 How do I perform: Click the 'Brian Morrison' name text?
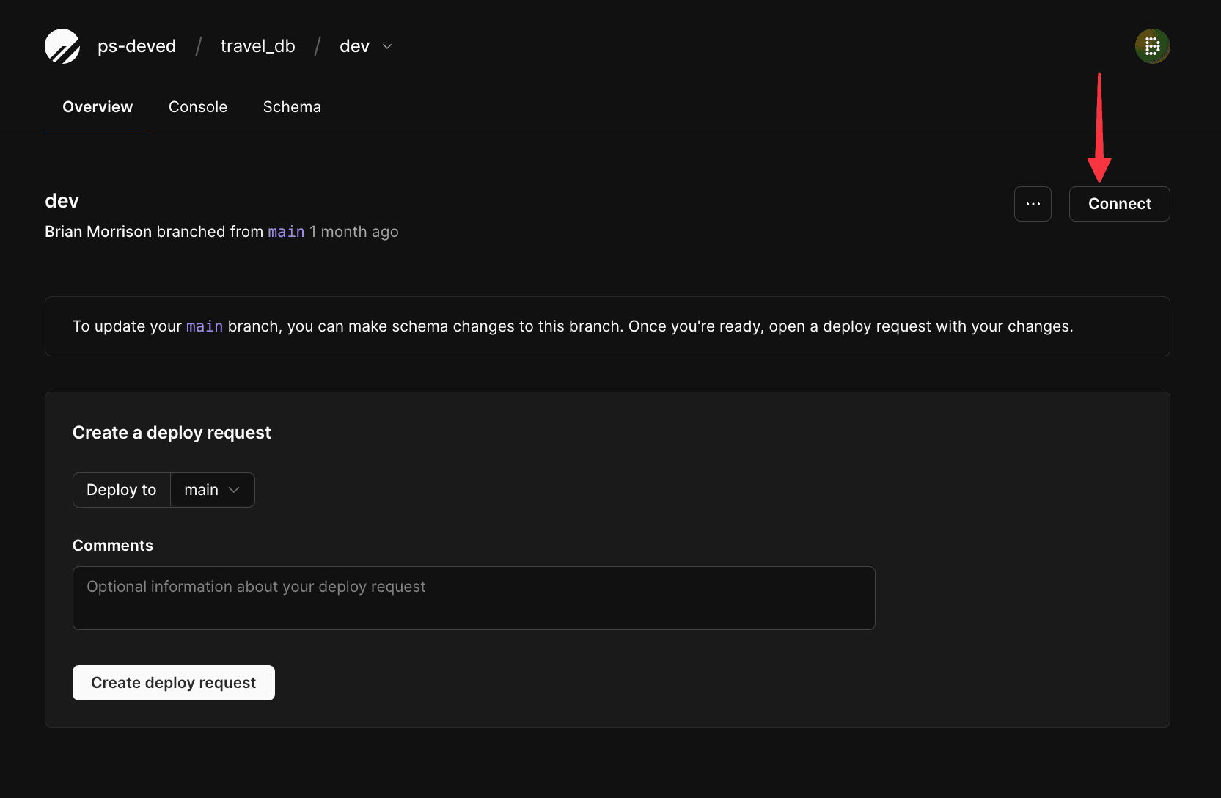tap(98, 232)
